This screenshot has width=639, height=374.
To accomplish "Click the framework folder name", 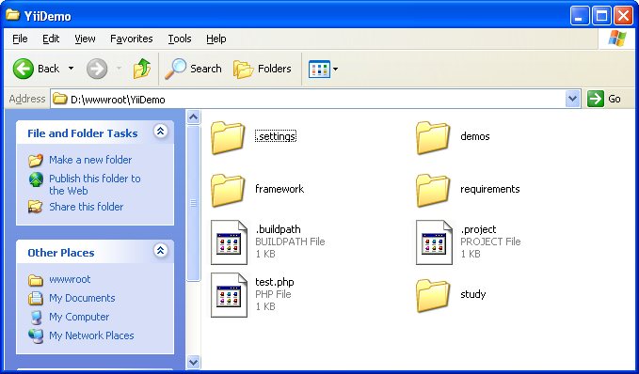I will (x=280, y=189).
